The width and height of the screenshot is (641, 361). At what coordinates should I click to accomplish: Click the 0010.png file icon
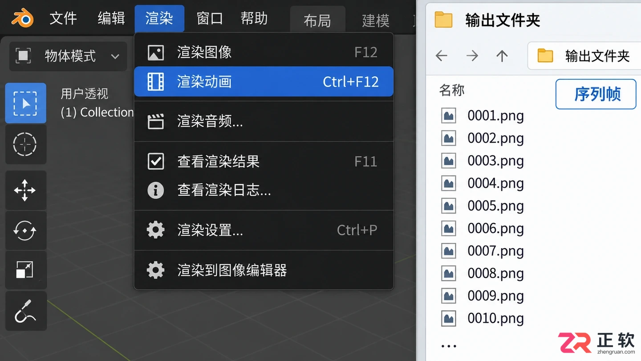tap(449, 318)
